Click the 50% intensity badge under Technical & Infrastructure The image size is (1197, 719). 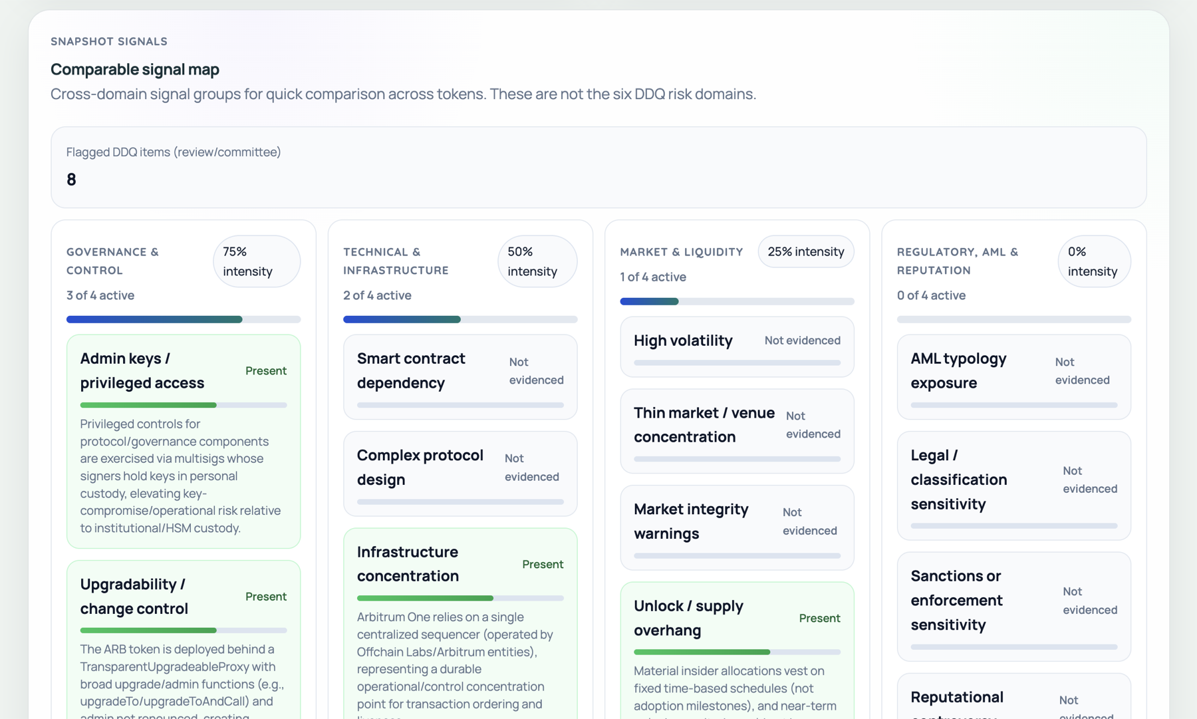click(x=537, y=261)
